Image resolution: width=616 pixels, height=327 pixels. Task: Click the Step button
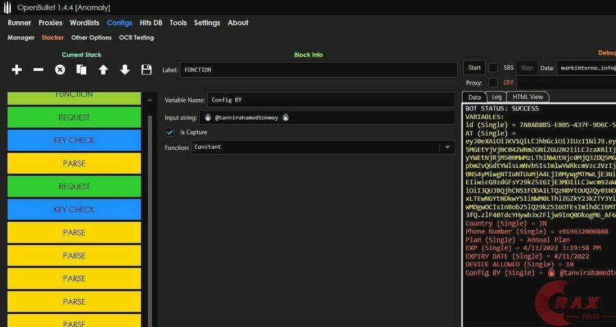point(526,68)
